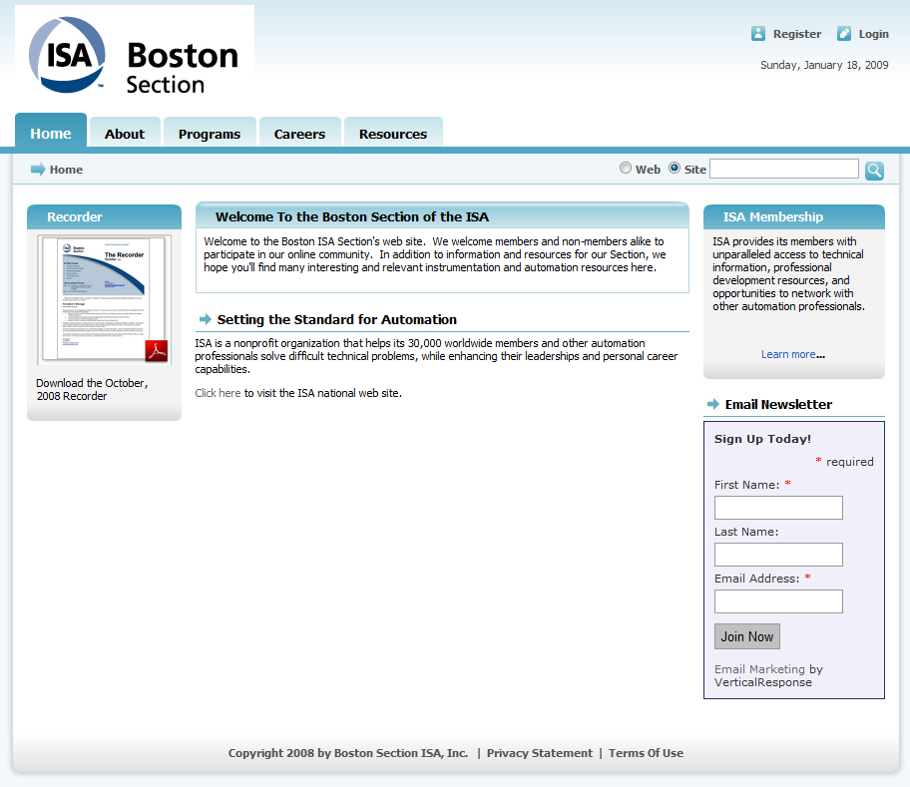This screenshot has width=910, height=787.
Task: Focus the First Name input field
Action: click(x=778, y=508)
